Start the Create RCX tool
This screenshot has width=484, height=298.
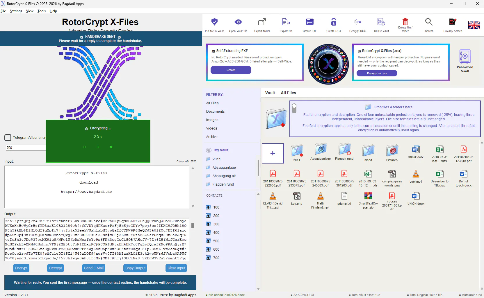(334, 22)
